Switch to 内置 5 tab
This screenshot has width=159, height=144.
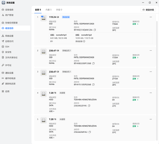point(48,10)
